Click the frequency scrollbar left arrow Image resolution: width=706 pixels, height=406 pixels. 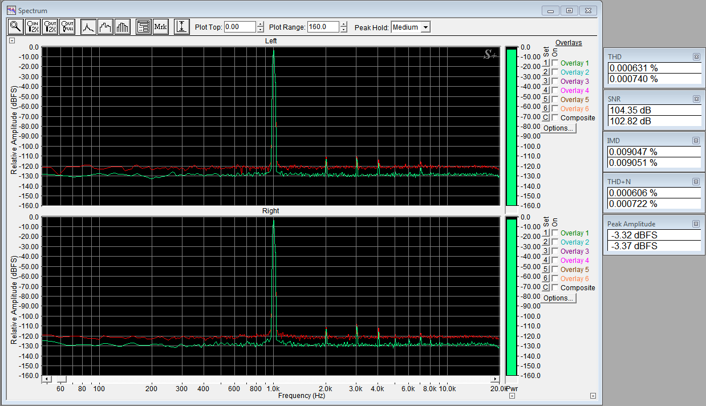click(x=47, y=379)
